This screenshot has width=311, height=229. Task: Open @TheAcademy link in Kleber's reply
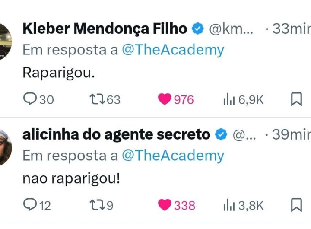(x=173, y=50)
